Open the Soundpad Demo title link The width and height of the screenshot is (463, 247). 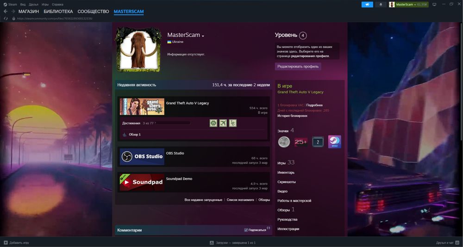[179, 179]
